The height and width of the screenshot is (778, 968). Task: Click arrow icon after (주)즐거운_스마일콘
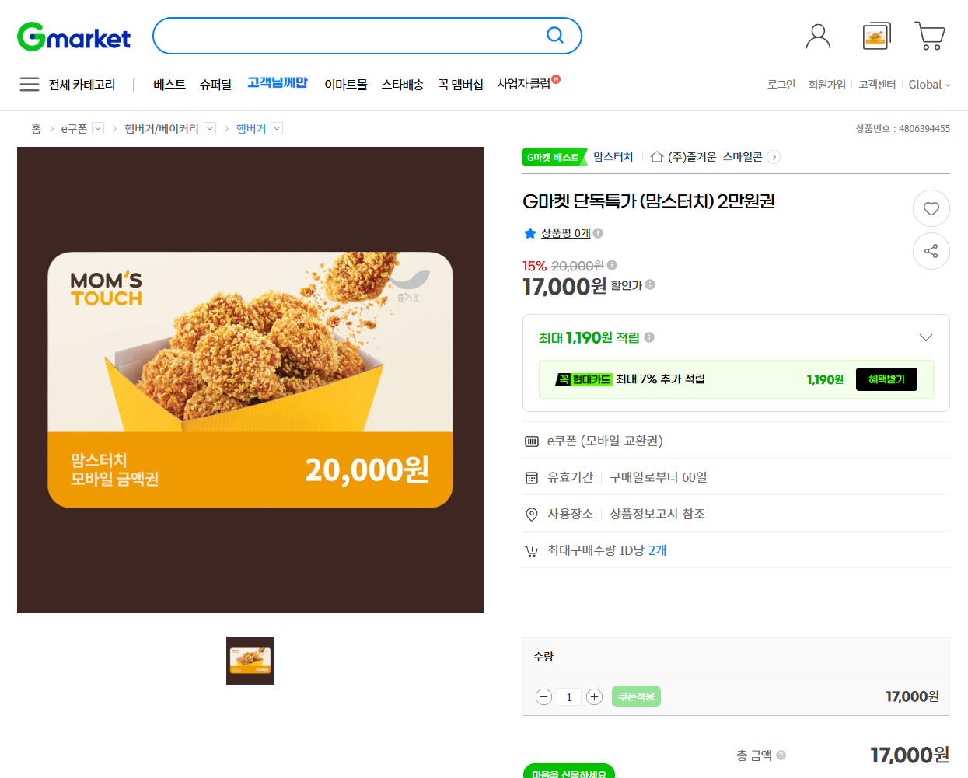tap(774, 157)
